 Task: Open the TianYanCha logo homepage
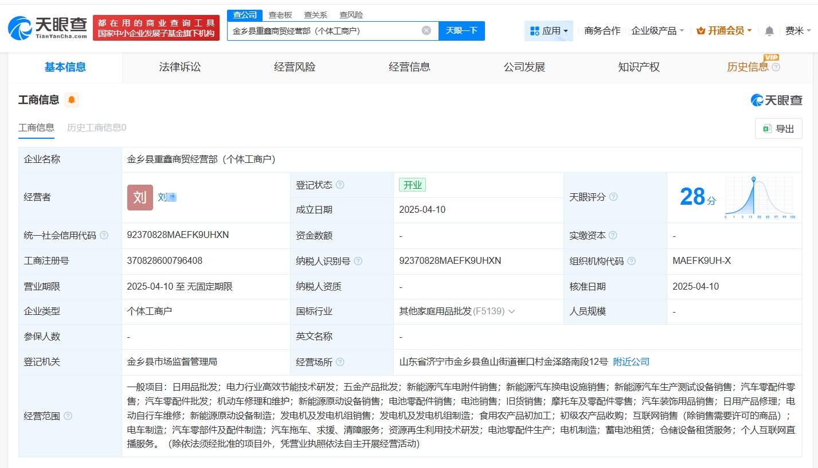tap(48, 27)
